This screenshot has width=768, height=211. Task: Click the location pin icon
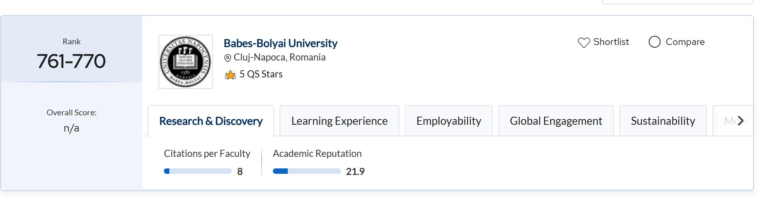pyautogui.click(x=228, y=58)
